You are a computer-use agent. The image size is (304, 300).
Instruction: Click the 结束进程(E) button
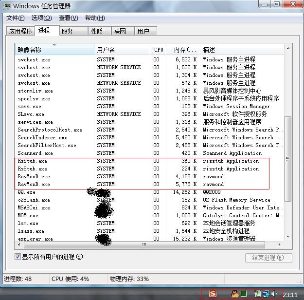click(x=268, y=258)
